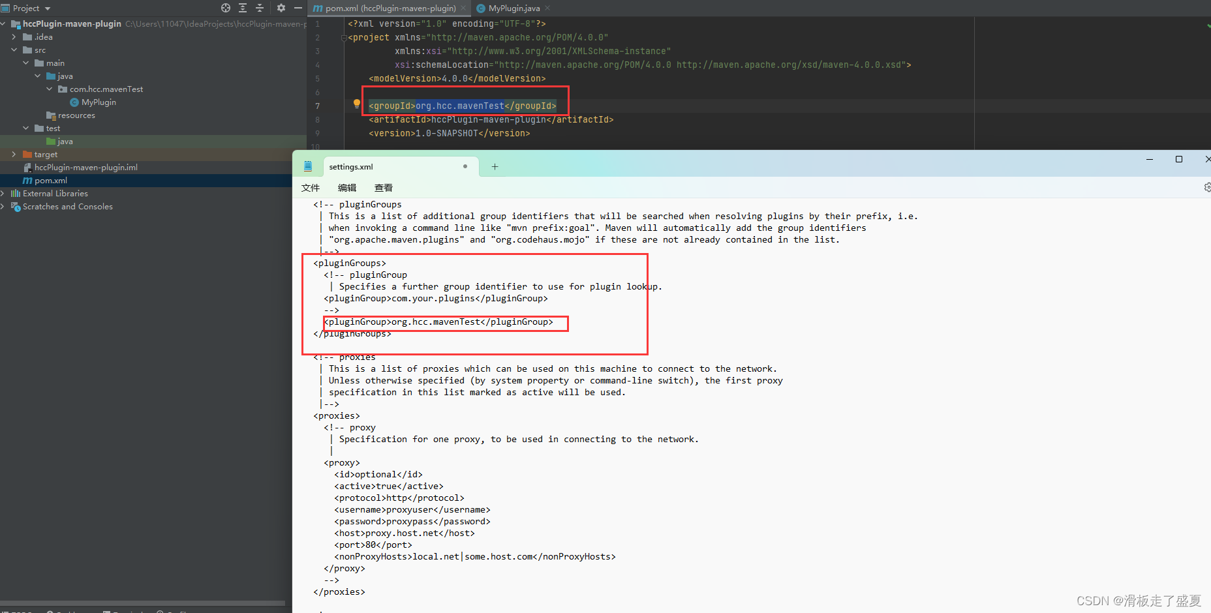Click the intention lightbulb beside the groupId line
This screenshot has width=1211, height=613.
point(356,103)
